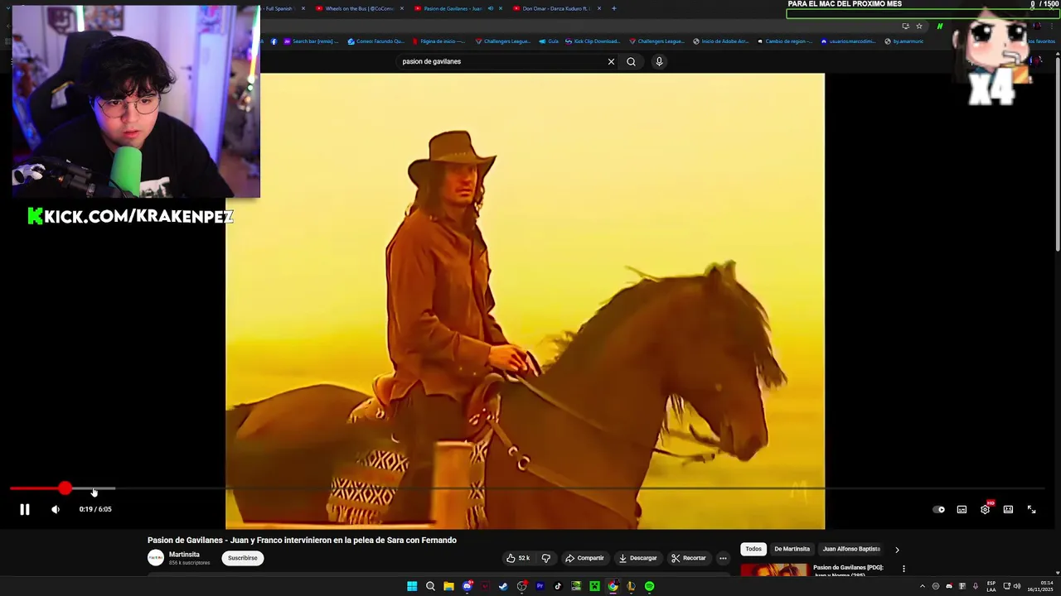Open Martinsita channel avatar

[x=156, y=558]
